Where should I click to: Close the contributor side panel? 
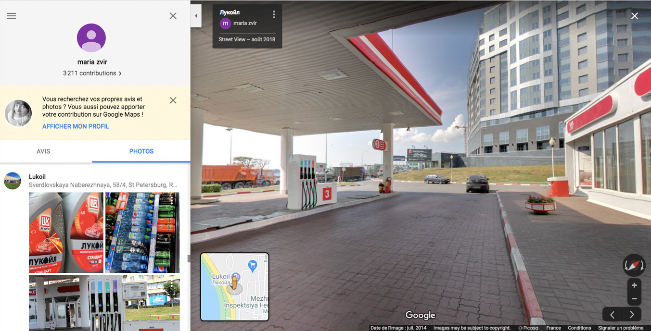coord(173,16)
